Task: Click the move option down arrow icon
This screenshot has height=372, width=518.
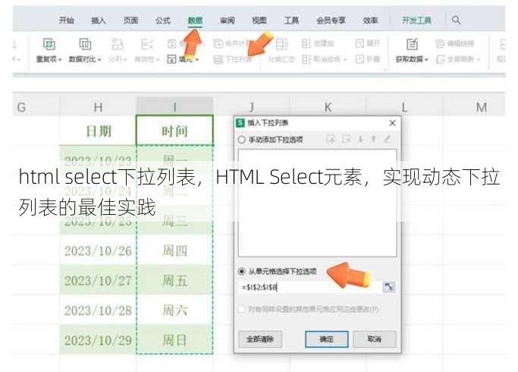Action: (x=360, y=139)
